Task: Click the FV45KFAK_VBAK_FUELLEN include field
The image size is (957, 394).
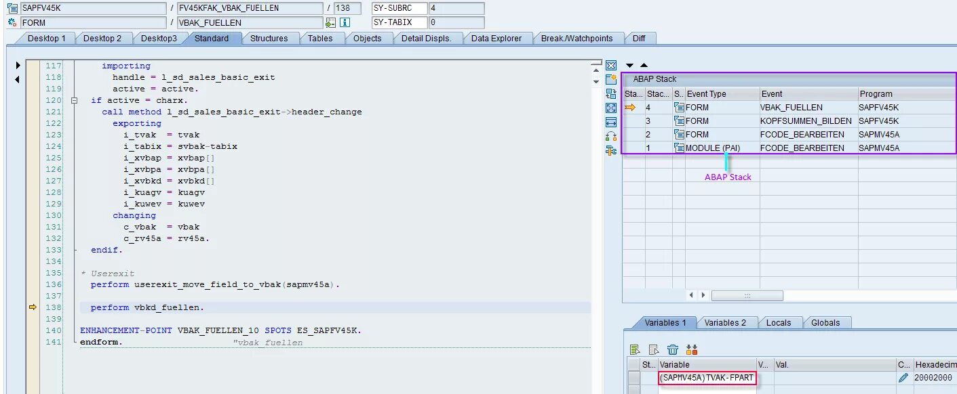Action: 250,8
